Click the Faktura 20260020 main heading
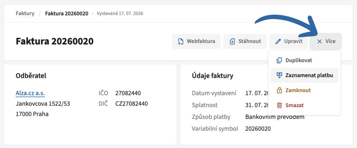Image resolution: width=357 pixels, height=148 pixels. (54, 41)
